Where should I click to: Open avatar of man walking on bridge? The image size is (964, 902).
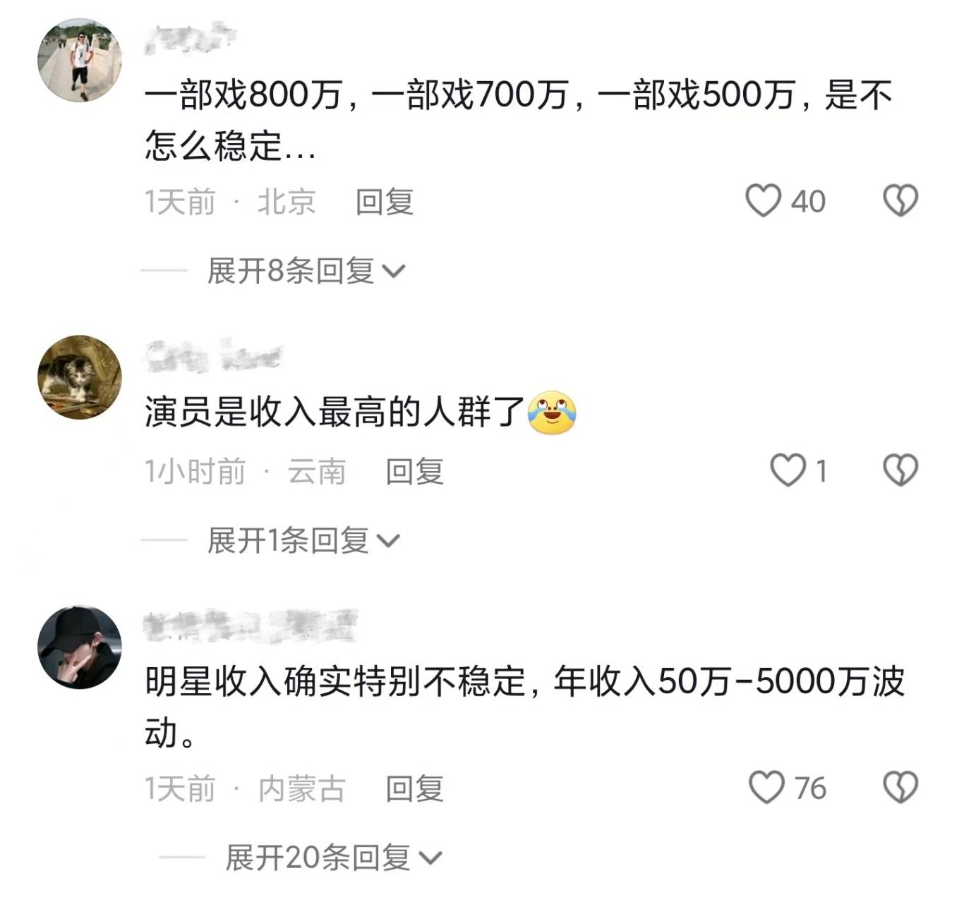[80, 60]
